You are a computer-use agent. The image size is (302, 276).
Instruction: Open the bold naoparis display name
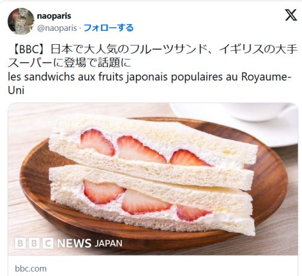pyautogui.click(x=54, y=16)
